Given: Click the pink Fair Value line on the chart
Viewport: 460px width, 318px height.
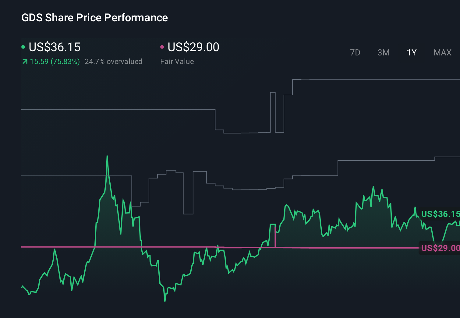Looking at the screenshot, I should 183,247.
